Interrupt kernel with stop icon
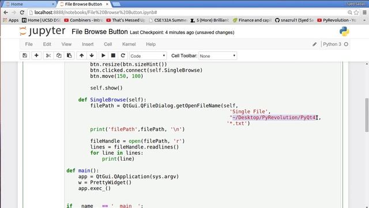The height and width of the screenshot is (208, 369). click(113, 55)
